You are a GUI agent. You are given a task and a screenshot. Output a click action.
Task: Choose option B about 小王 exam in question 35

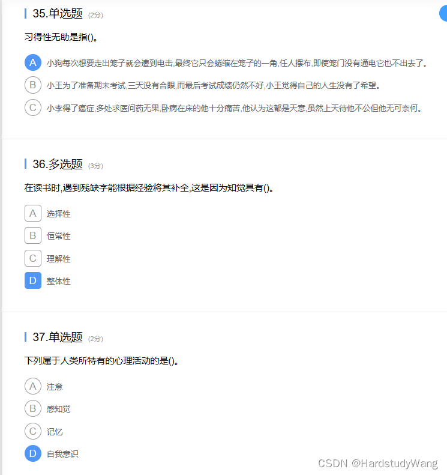32,85
